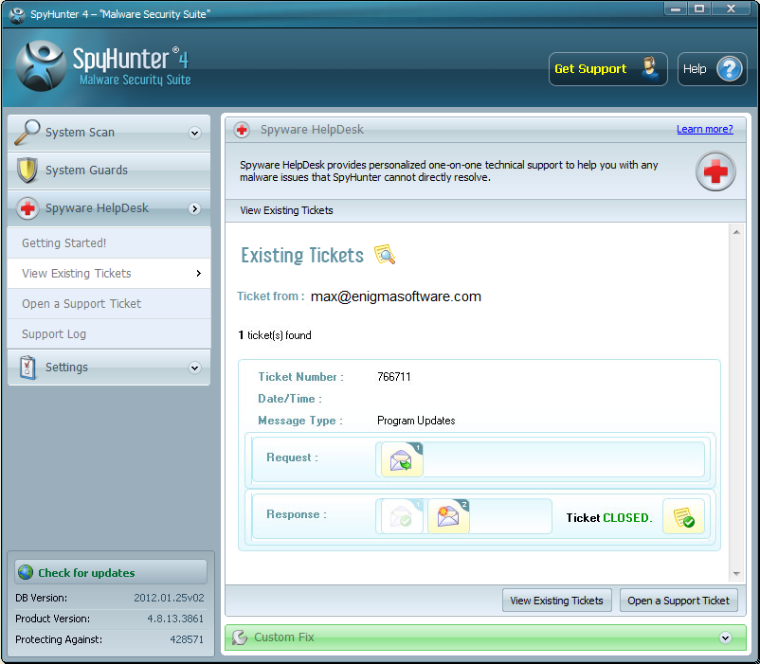Click the globe icon beside Check for updates
The image size is (760, 664).
pyautogui.click(x=26, y=572)
